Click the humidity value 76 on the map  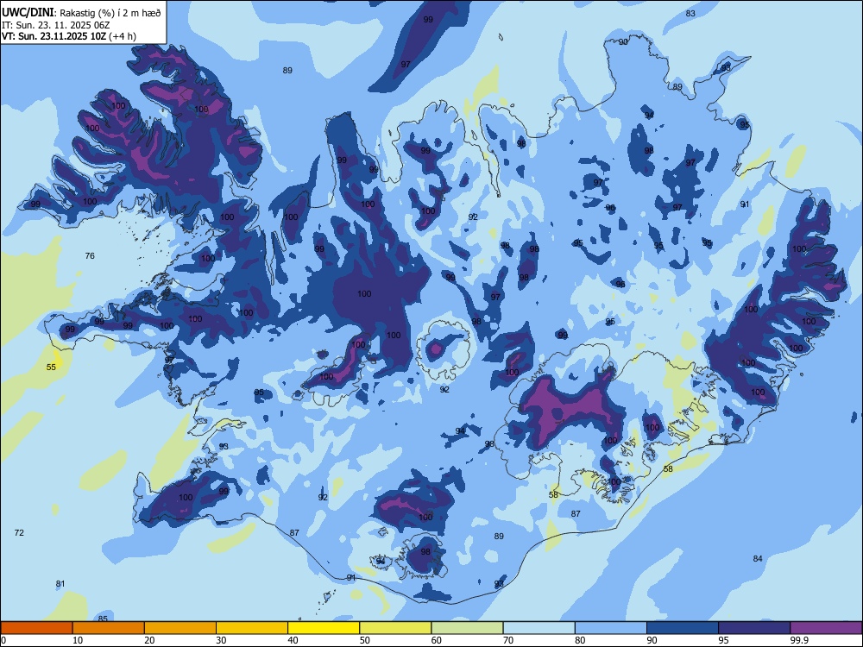(90, 256)
